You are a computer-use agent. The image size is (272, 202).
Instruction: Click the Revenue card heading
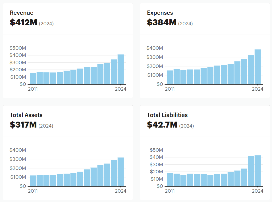point(22,13)
